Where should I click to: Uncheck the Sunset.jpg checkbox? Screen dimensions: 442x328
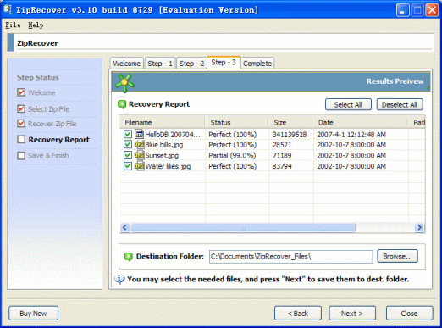click(x=128, y=155)
